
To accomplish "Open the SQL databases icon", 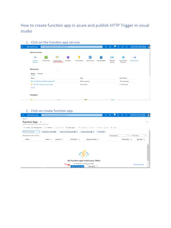I will (x=101, y=57).
